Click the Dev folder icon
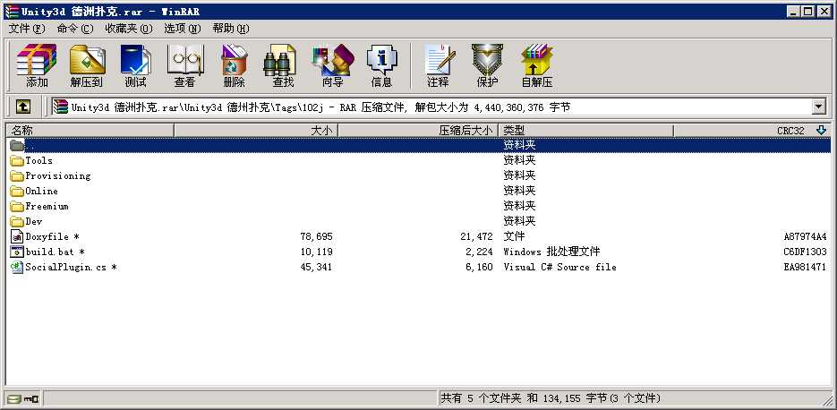 click(x=17, y=221)
